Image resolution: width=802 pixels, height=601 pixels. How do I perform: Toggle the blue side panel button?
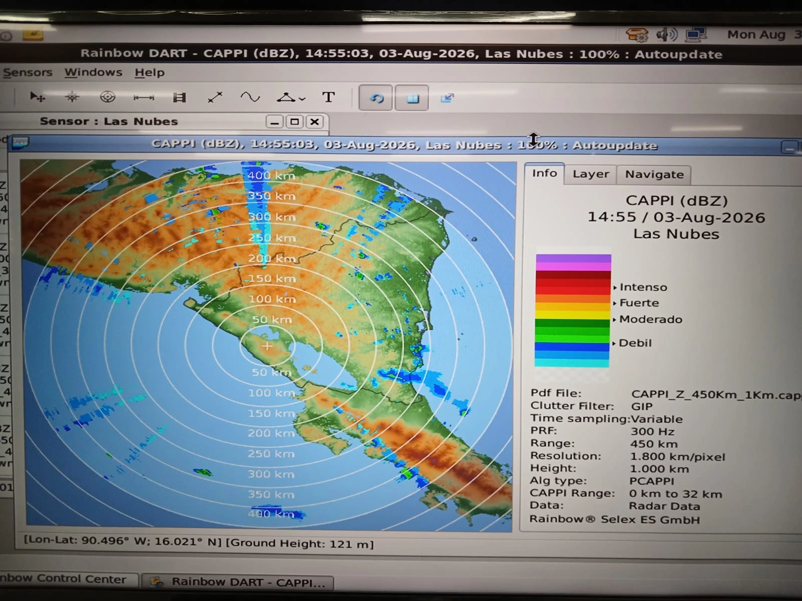(412, 98)
